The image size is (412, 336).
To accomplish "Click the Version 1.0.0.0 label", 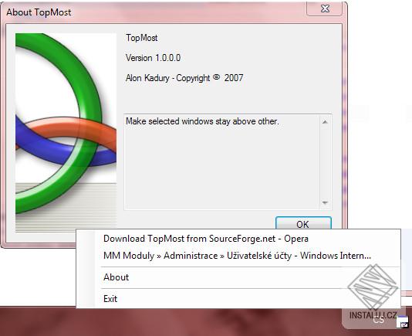I will 154,58.
